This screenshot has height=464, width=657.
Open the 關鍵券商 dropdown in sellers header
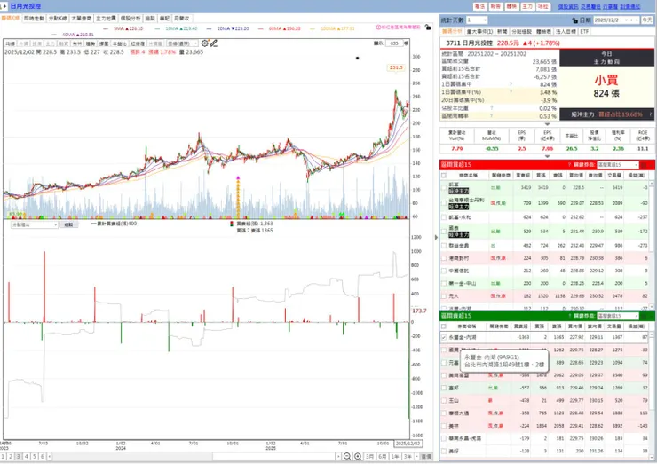(618, 315)
